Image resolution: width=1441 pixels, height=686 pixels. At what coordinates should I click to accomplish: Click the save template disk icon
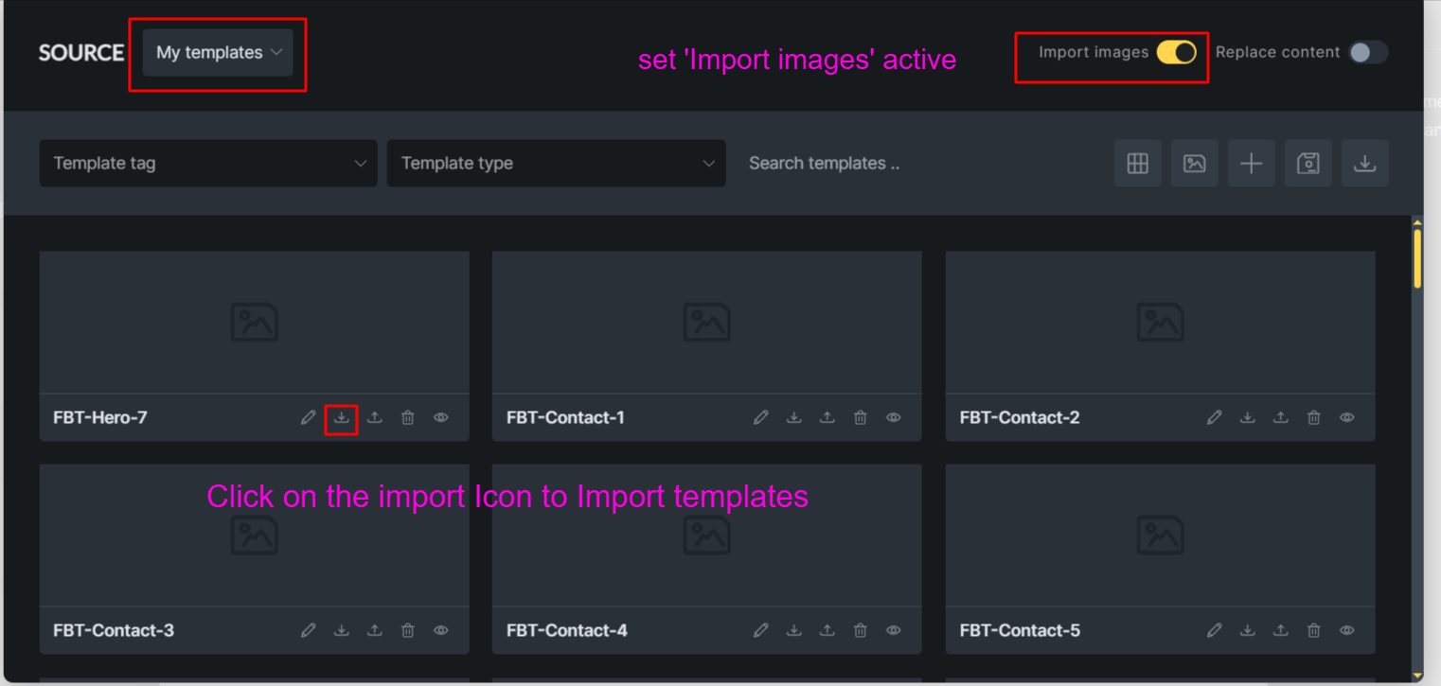click(1308, 164)
